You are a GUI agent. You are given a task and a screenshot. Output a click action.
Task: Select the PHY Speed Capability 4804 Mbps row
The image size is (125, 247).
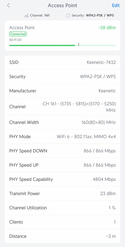point(63,179)
